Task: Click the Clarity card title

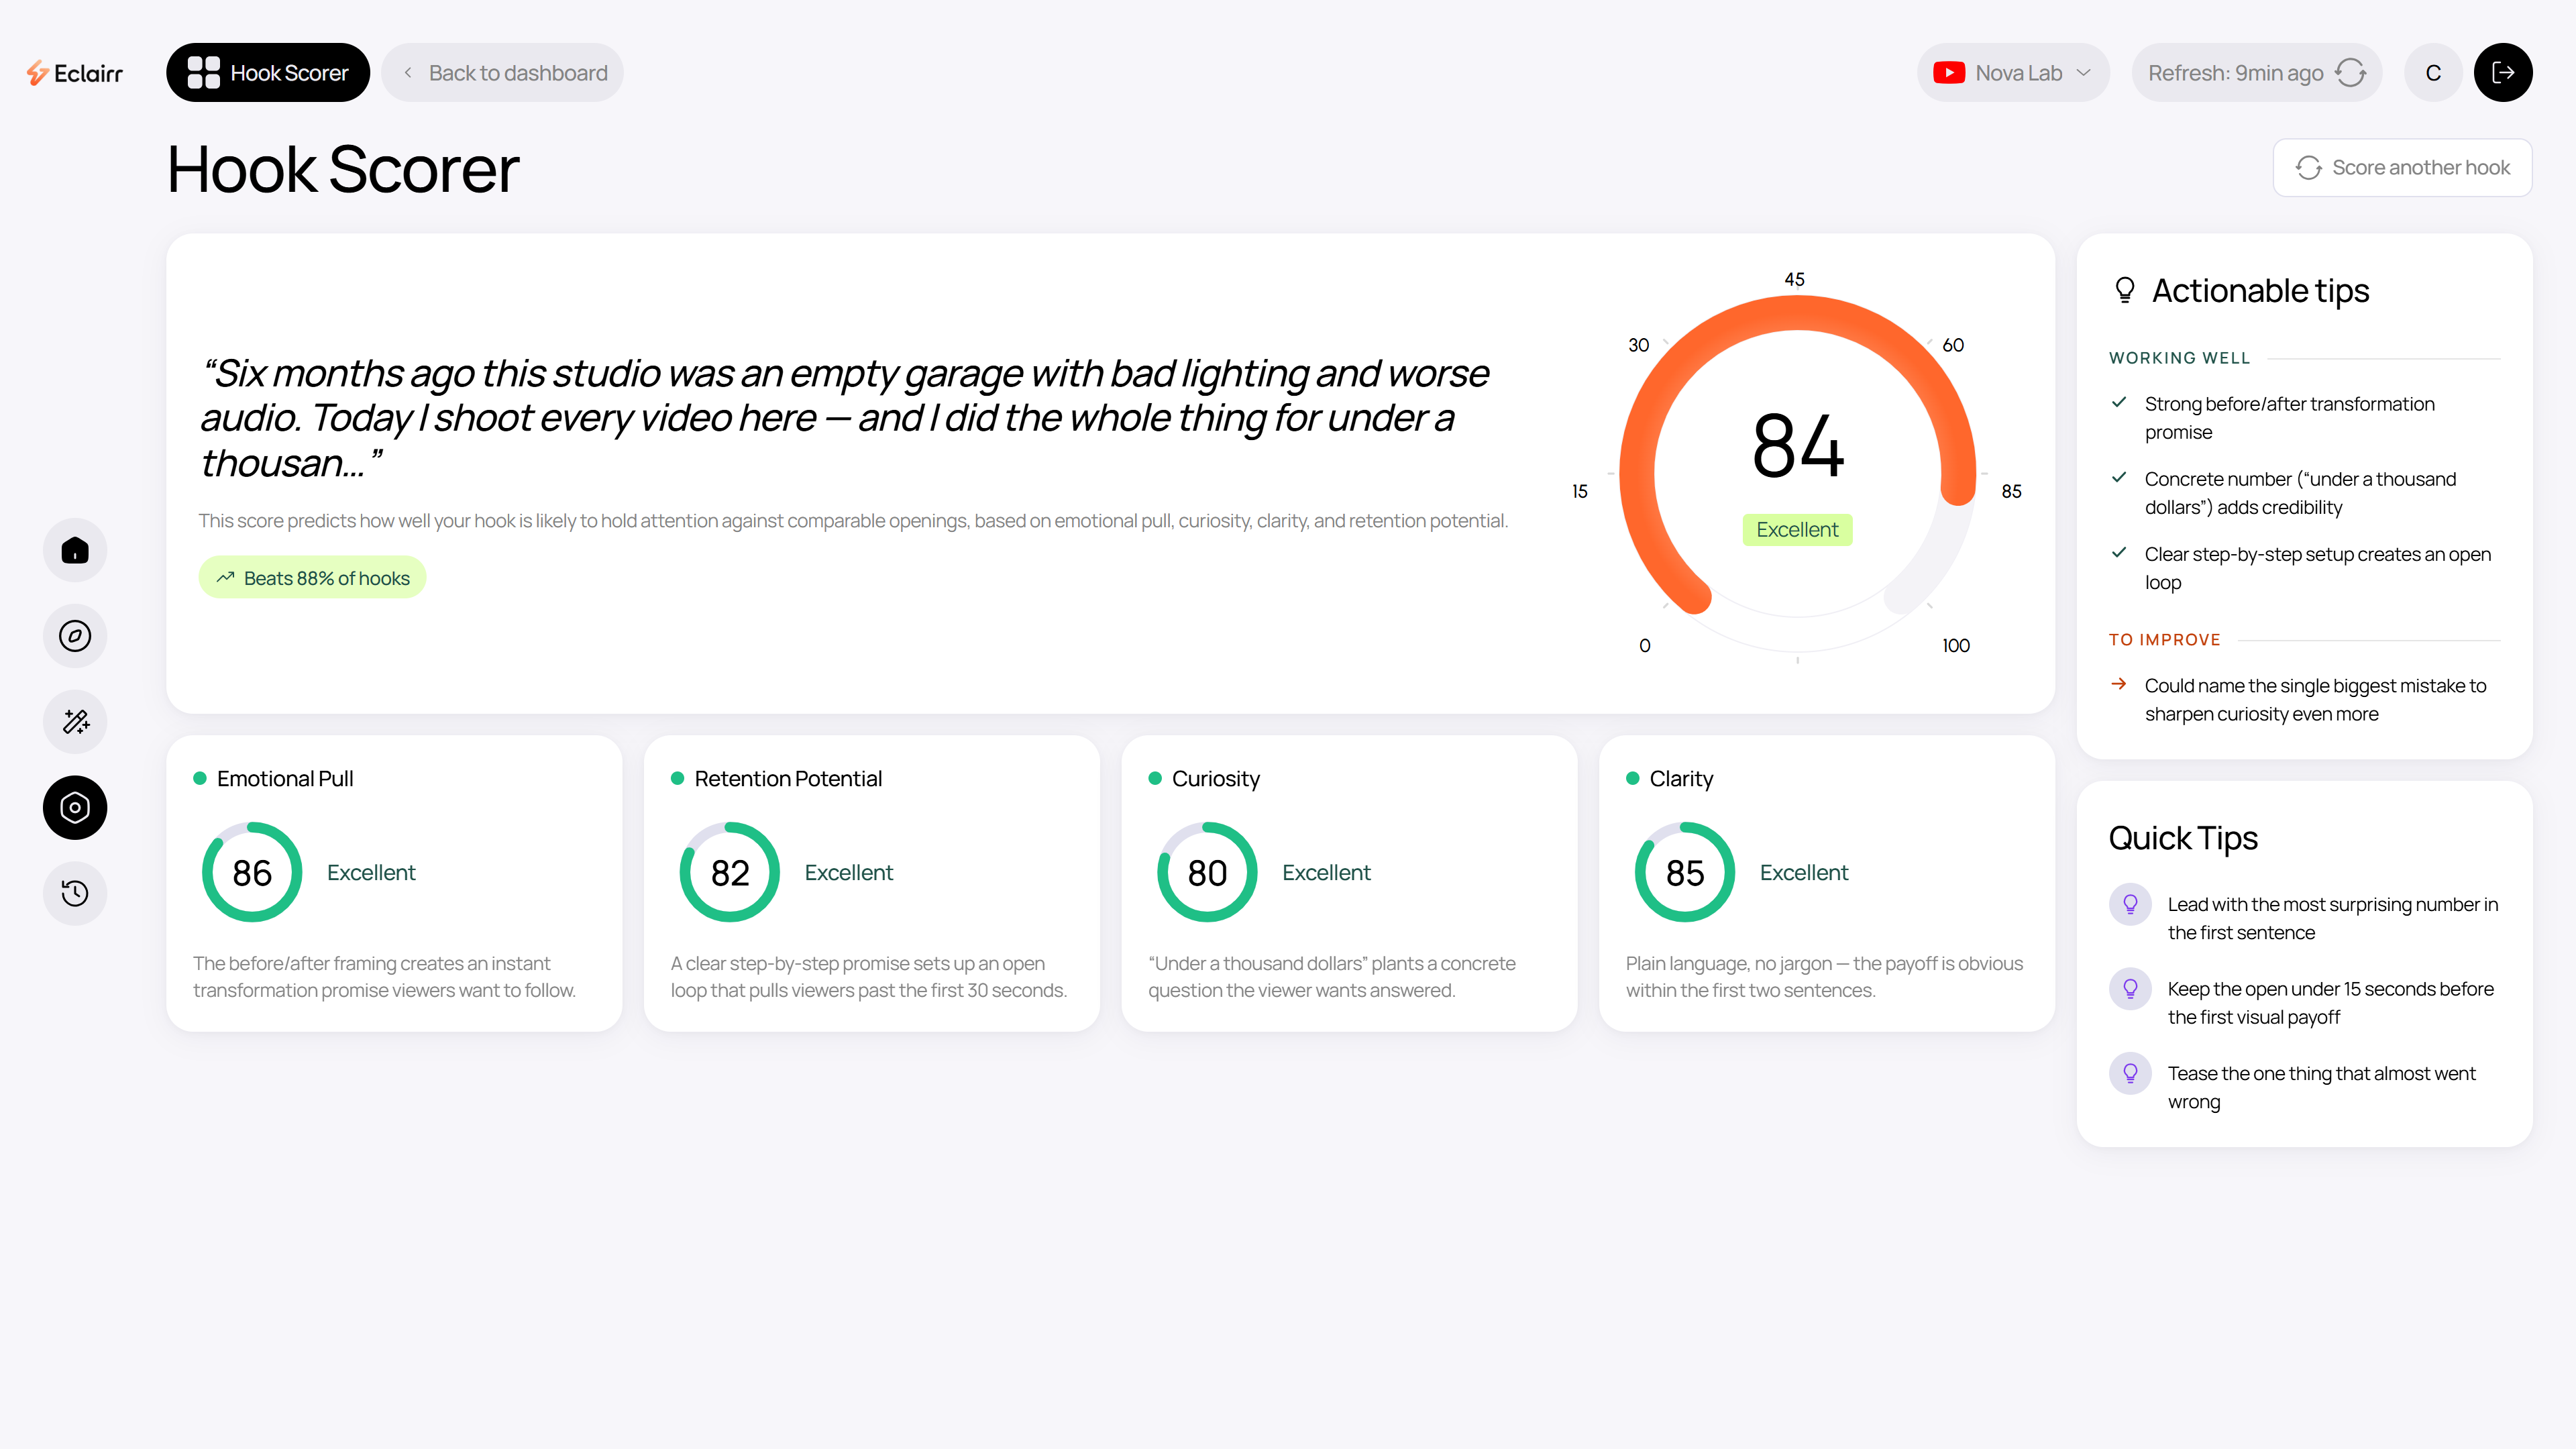Action: (x=1681, y=778)
